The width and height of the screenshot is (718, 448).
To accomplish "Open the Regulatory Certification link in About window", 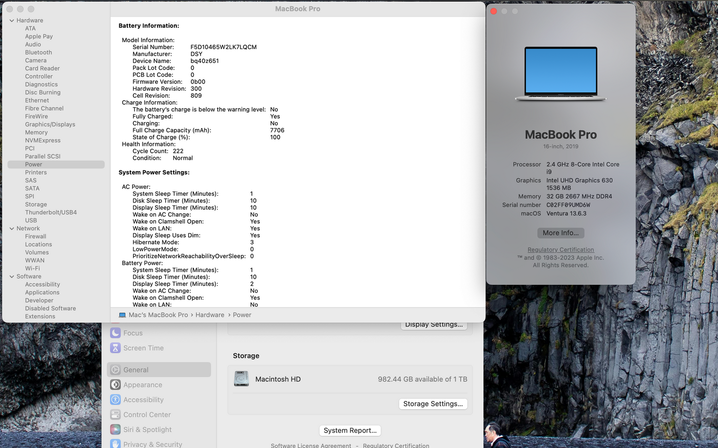I will pos(560,250).
